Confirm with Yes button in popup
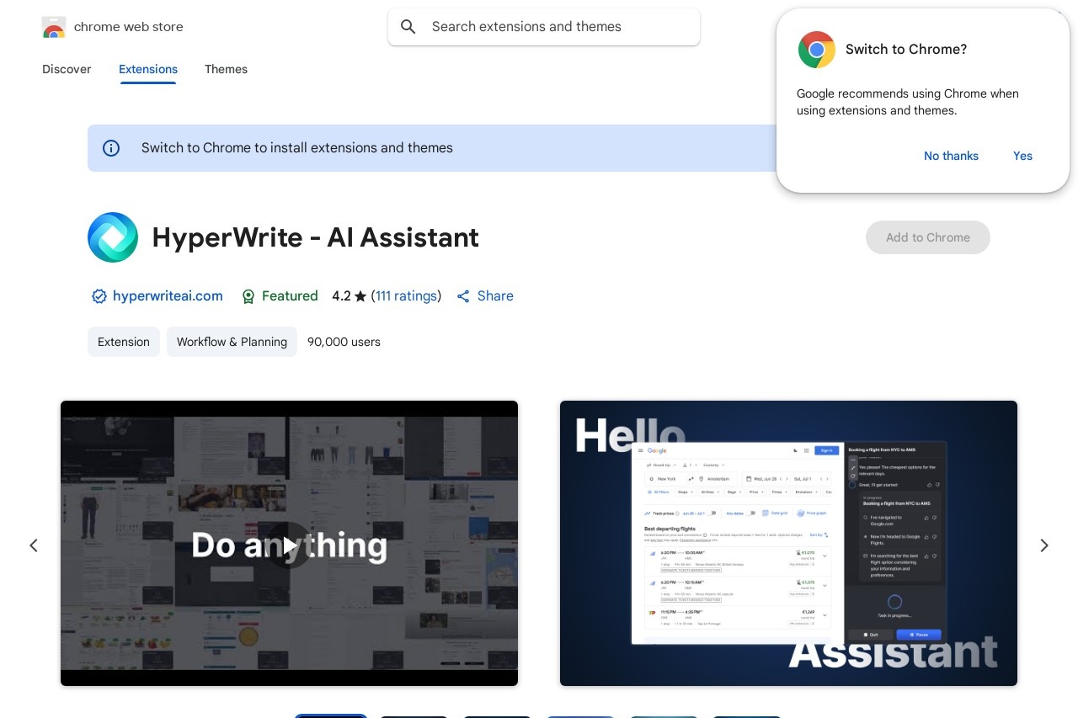This screenshot has width=1078, height=718. pyautogui.click(x=1022, y=156)
